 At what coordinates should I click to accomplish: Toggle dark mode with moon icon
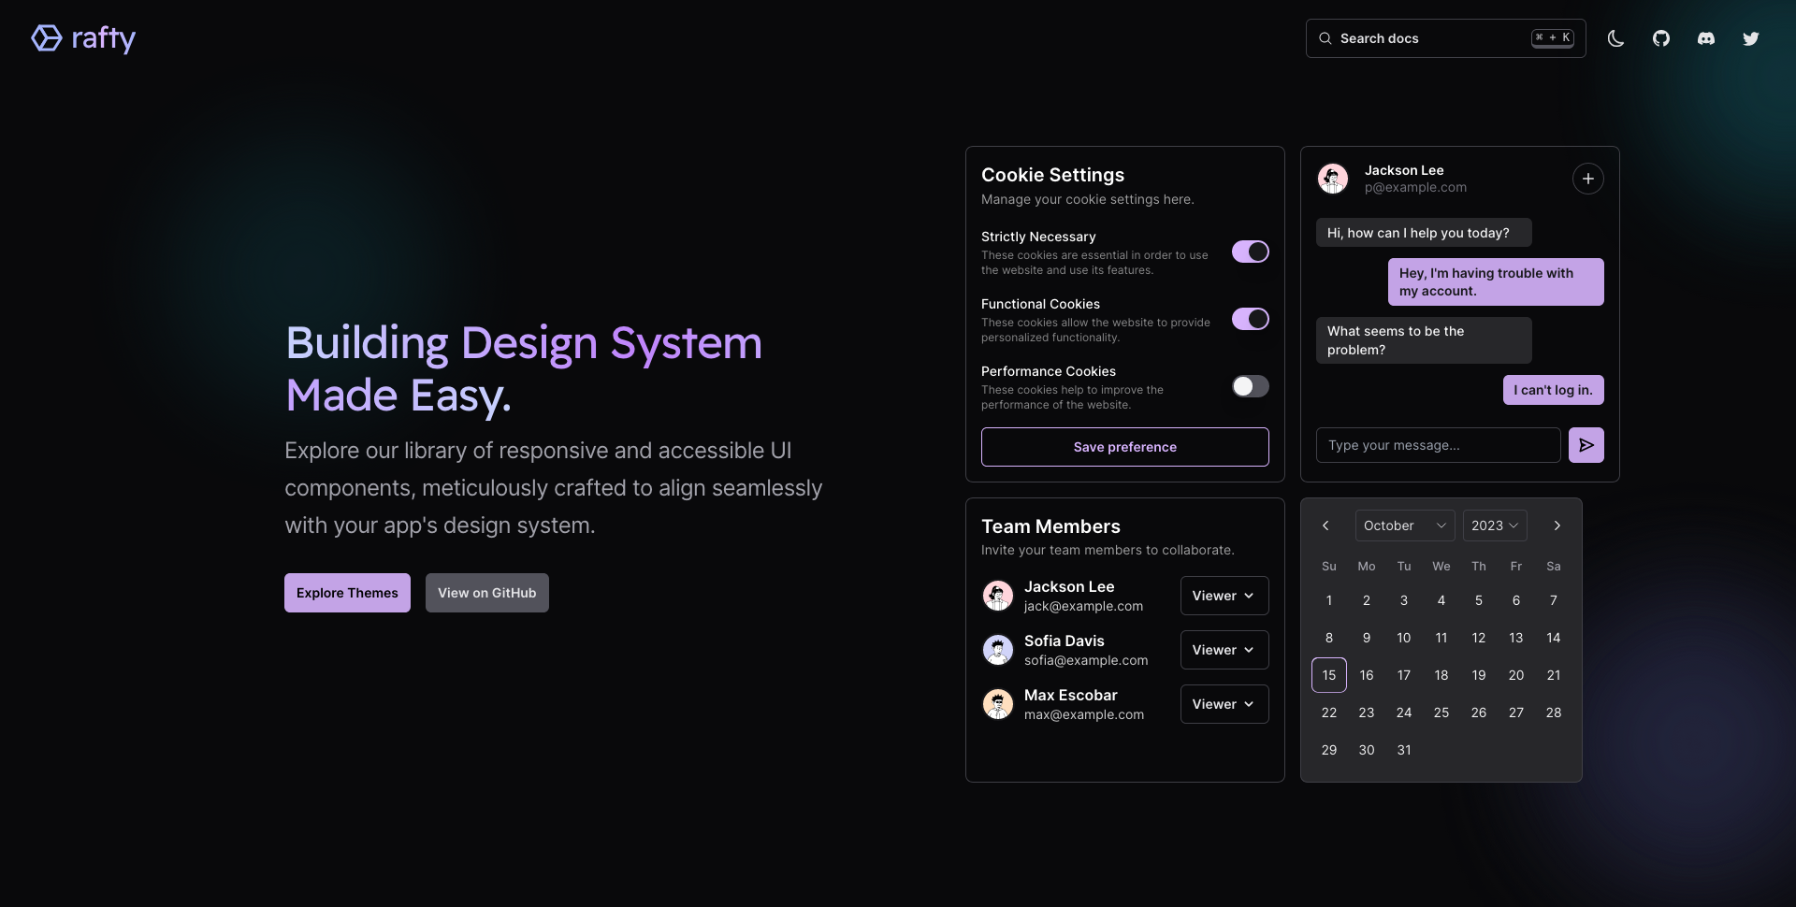click(x=1615, y=38)
